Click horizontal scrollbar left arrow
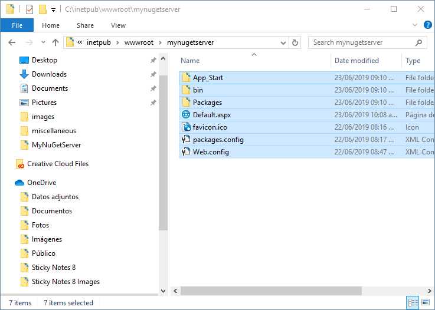 point(175,291)
